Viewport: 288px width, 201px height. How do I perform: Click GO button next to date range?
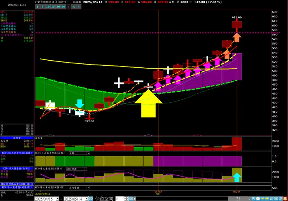pos(91,199)
